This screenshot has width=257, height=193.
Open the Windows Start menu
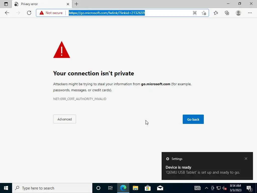pos(6,188)
